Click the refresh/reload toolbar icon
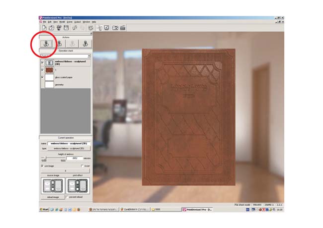 click(x=90, y=28)
